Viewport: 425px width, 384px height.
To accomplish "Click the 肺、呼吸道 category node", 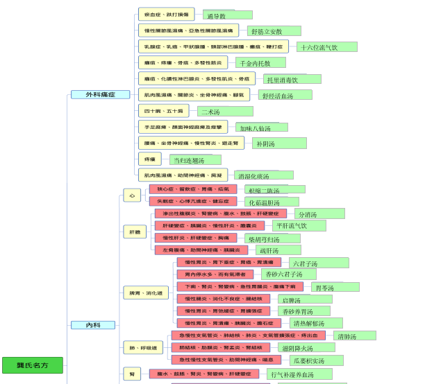I will point(143,348).
